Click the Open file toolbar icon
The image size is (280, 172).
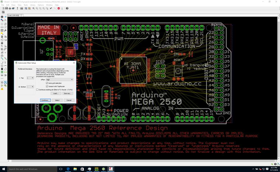(3, 8)
